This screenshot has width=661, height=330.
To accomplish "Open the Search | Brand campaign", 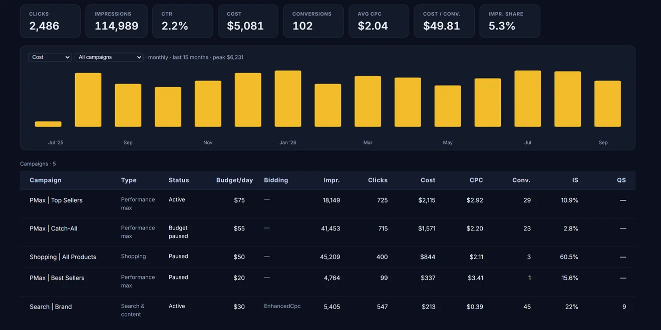I will pyautogui.click(x=51, y=306).
